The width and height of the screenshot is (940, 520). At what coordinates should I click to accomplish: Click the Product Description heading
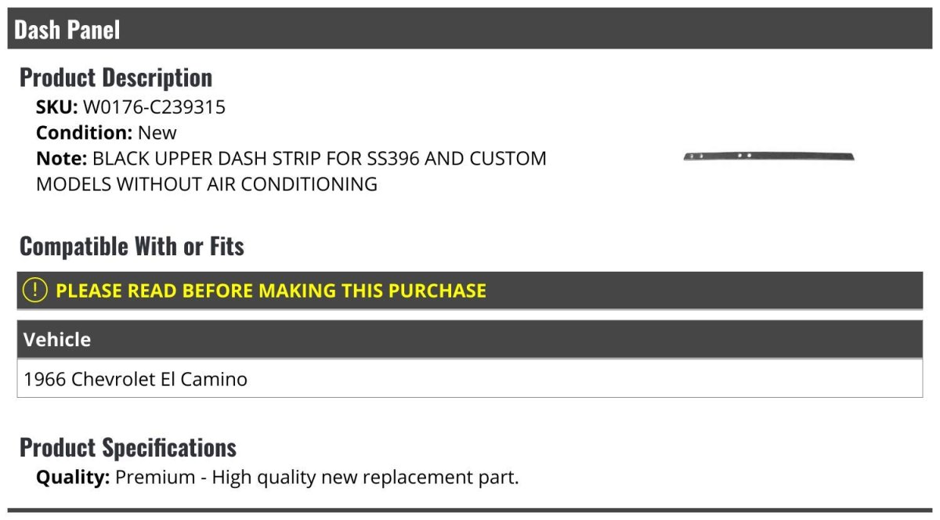pyautogui.click(x=116, y=78)
